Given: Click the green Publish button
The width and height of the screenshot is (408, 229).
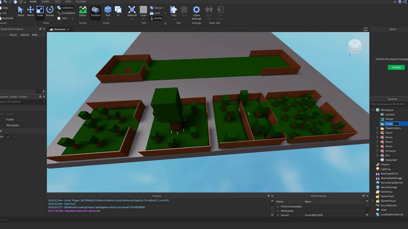Looking at the screenshot, I should point(396,67).
